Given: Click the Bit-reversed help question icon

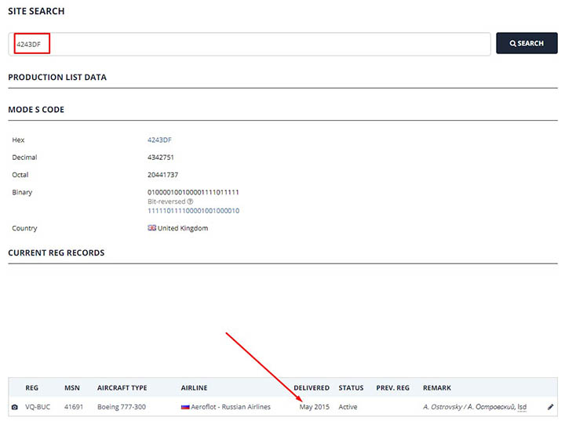Looking at the screenshot, I should (x=191, y=201).
